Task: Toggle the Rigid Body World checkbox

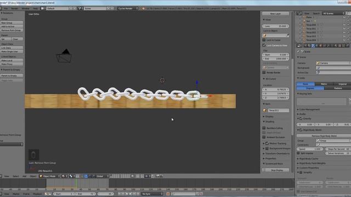Action: click(301, 130)
